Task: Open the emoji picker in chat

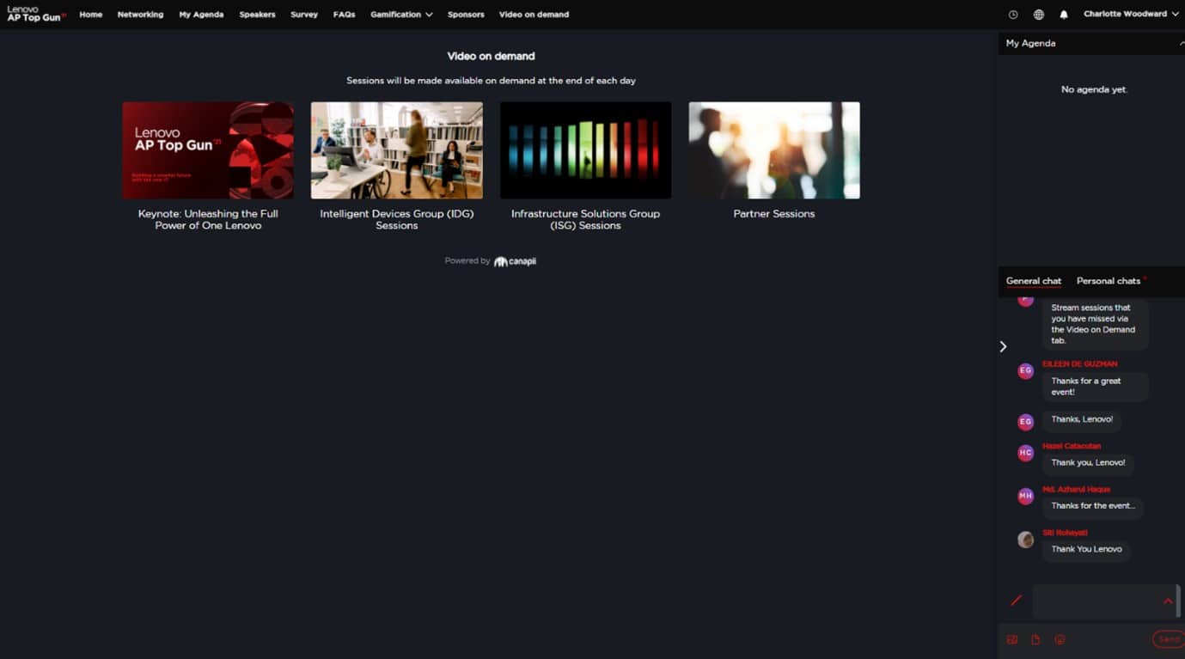Action: [1060, 639]
